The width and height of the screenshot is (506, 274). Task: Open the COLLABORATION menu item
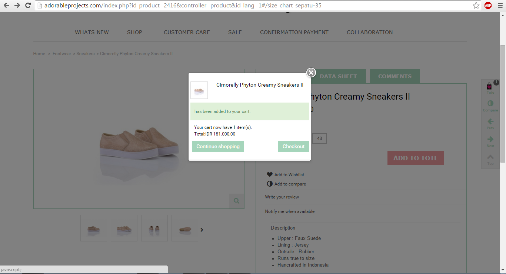coord(370,32)
